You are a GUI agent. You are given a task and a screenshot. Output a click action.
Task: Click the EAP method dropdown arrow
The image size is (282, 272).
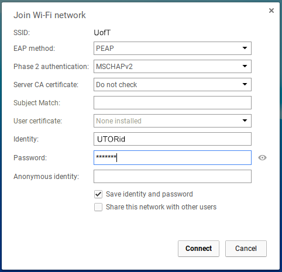click(245, 48)
